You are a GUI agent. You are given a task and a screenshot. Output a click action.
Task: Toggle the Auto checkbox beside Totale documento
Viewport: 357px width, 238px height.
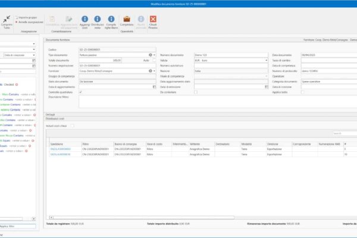154,60
